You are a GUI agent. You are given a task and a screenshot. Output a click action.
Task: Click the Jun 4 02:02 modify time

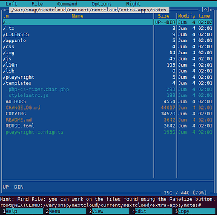[195, 22]
